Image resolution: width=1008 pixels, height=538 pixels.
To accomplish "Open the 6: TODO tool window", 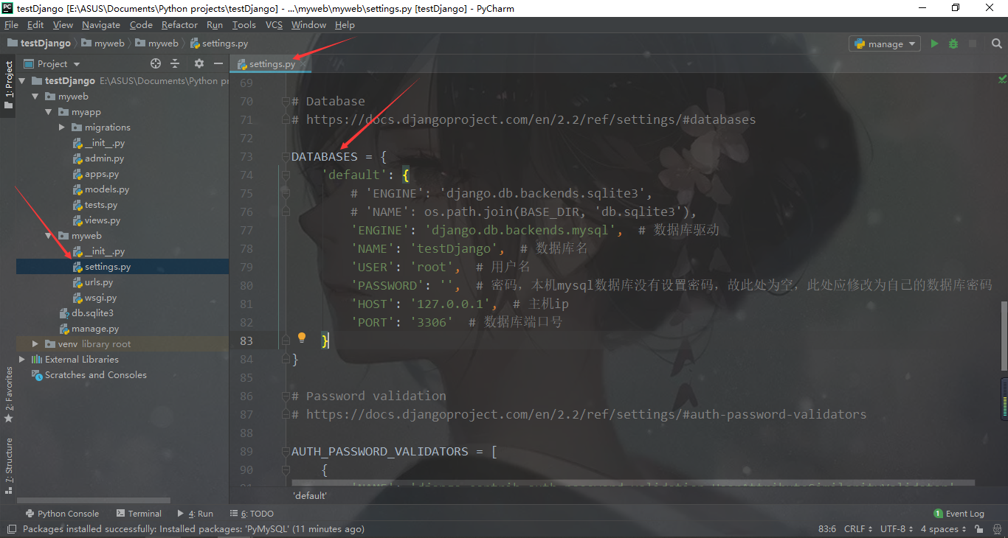I will pos(252,514).
